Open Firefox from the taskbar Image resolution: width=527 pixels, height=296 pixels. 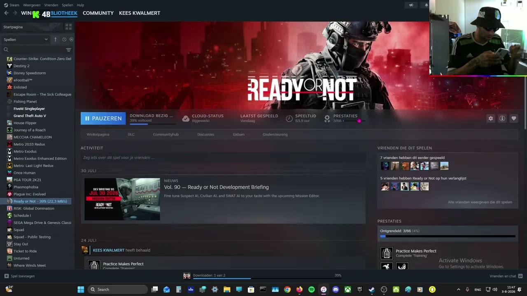299,289
